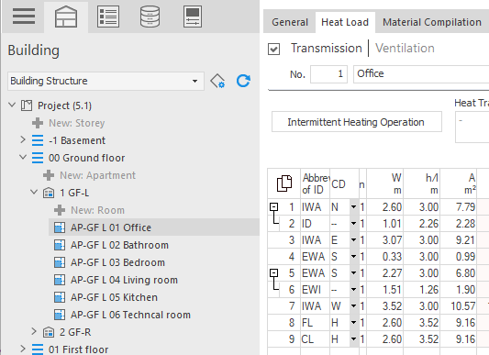Open CD dropdown for row 8 FL
This screenshot has width=489, height=355.
353,323
